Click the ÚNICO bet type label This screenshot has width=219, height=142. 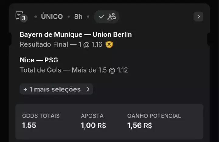tap(52, 17)
